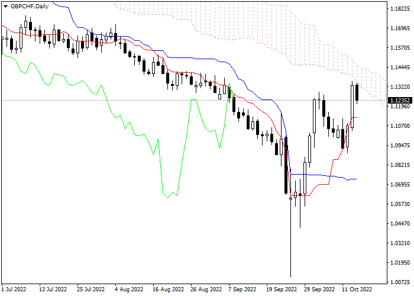Click the 11 Oct 2022 date label
The width and height of the screenshot is (414, 296).
pyautogui.click(x=357, y=289)
